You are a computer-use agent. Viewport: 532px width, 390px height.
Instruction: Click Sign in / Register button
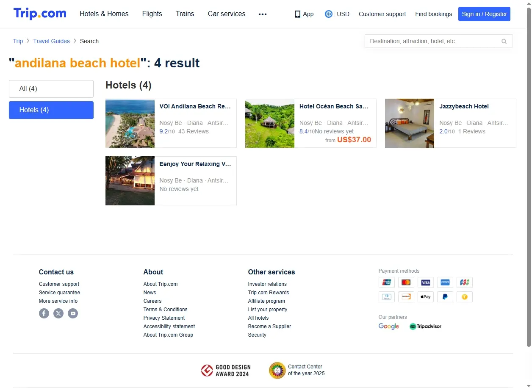pyautogui.click(x=484, y=14)
